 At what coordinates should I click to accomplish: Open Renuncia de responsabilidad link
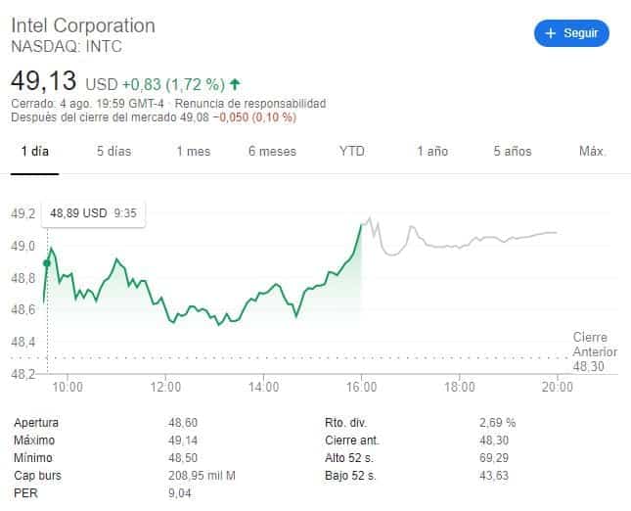pos(250,104)
